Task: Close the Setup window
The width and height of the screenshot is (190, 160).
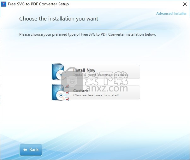Action: (x=185, y=4)
